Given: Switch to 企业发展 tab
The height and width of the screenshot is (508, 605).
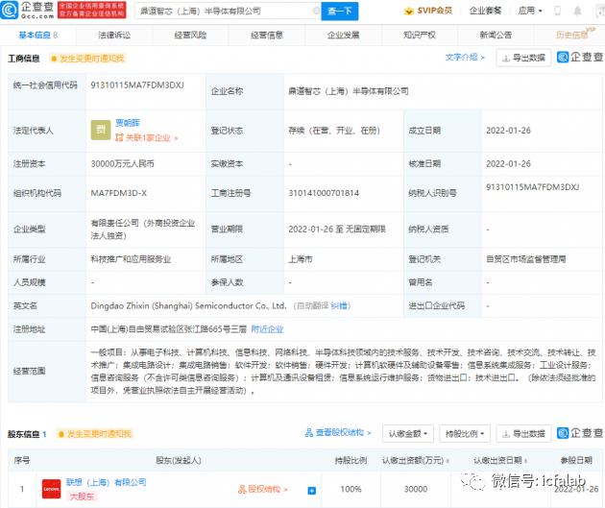Looking at the screenshot, I should coord(343,36).
